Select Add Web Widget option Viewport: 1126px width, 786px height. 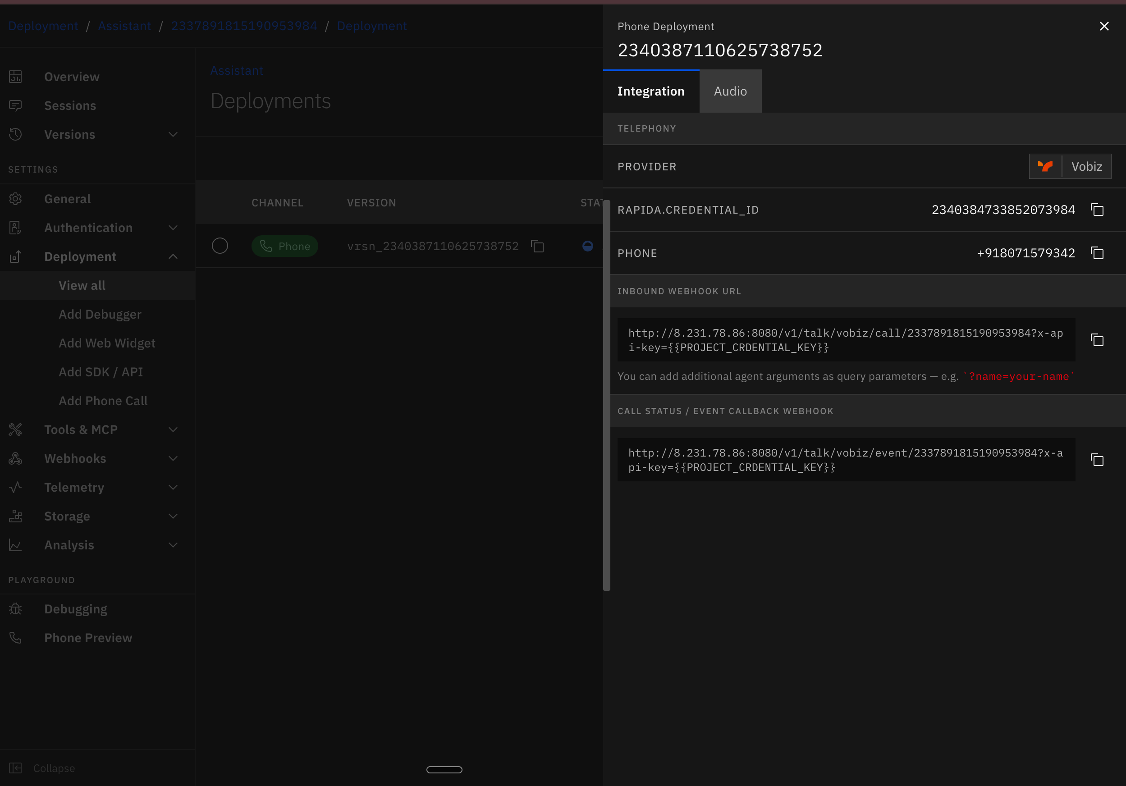coord(97,343)
